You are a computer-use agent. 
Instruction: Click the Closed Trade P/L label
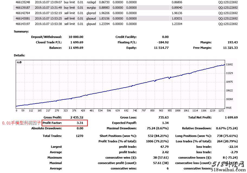click(49, 42)
